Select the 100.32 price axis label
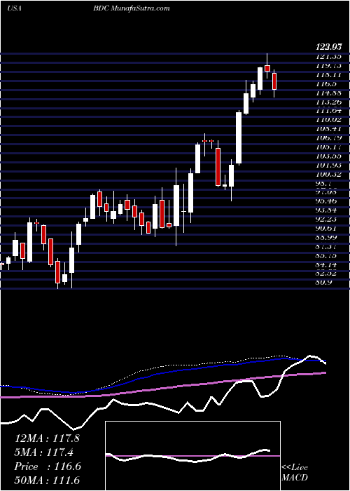 pos(329,174)
